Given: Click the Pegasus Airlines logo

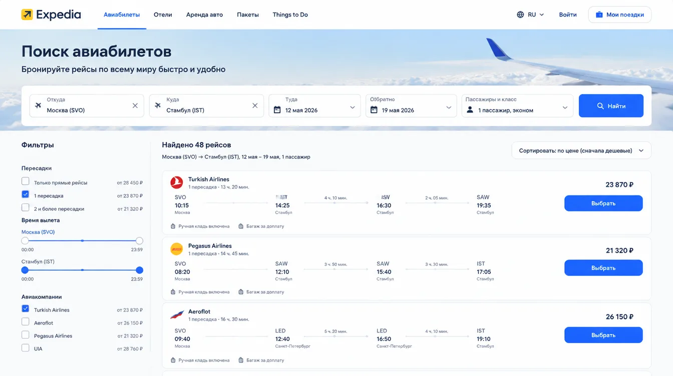Looking at the screenshot, I should coord(177,248).
